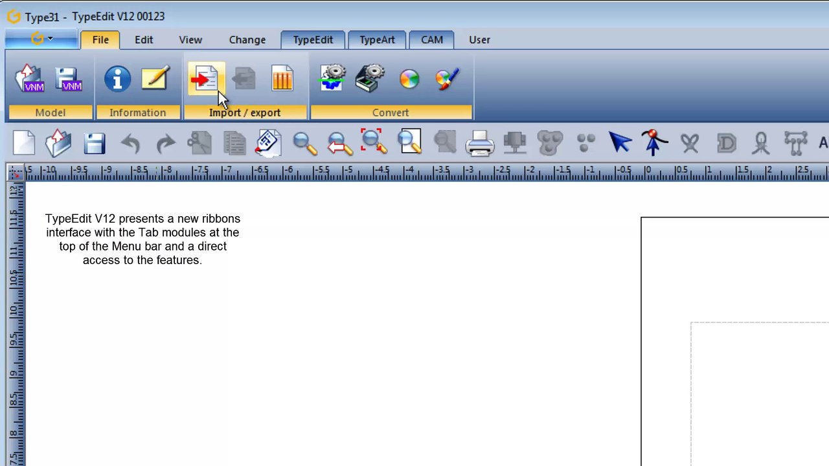Redo the last action
The width and height of the screenshot is (829, 466).
coord(166,143)
